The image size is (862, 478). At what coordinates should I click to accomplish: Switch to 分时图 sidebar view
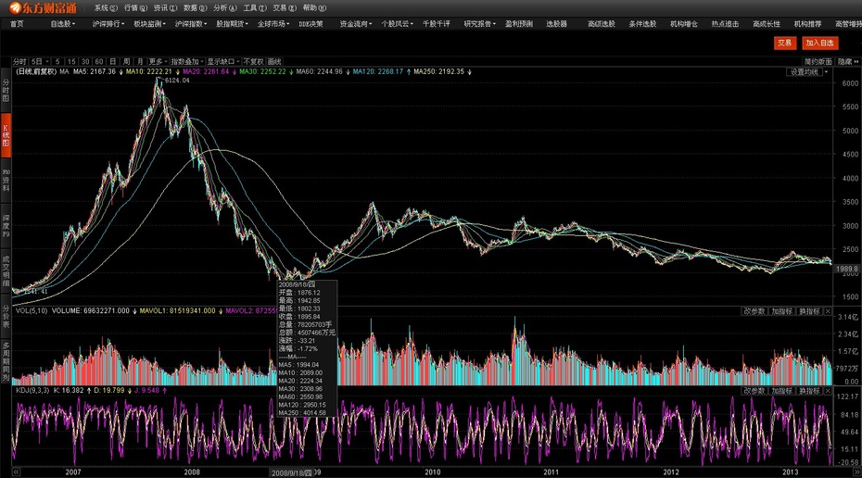click(x=6, y=90)
